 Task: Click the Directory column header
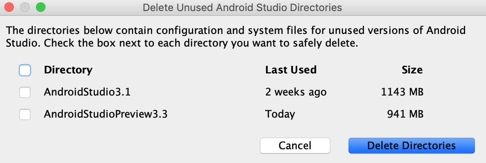pos(68,70)
